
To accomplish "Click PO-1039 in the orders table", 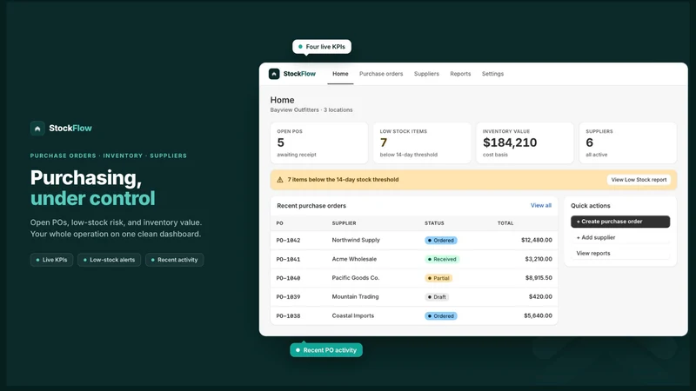I will tap(288, 297).
